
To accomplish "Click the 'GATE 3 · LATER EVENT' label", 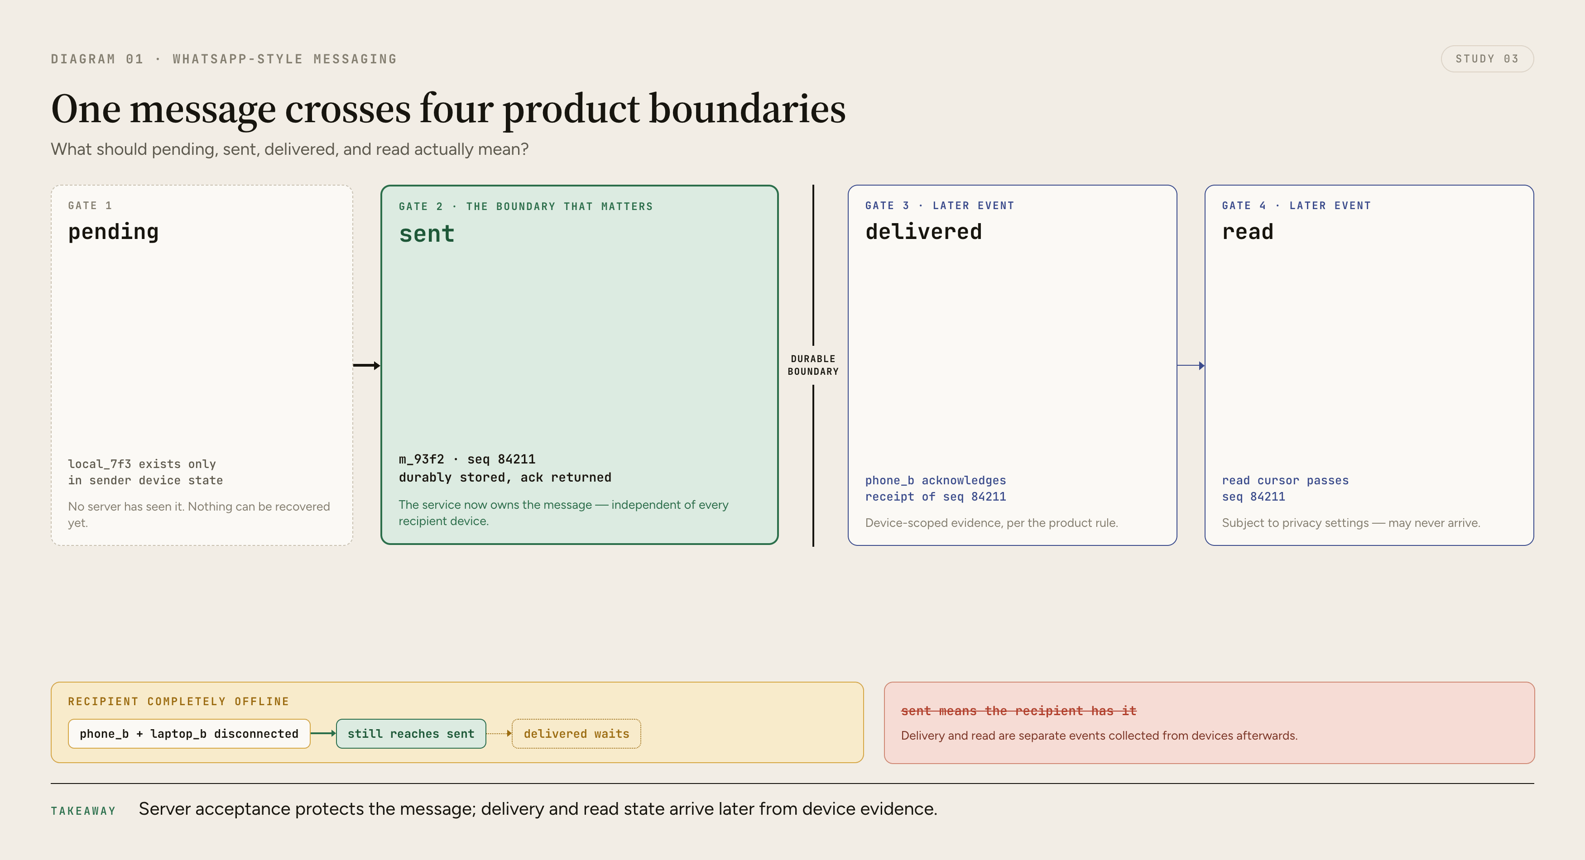I will (x=940, y=206).
